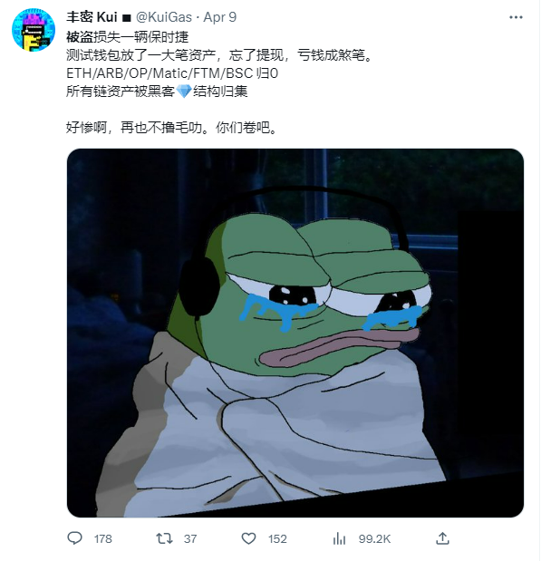Open the display name 丰密 Kui

(92, 17)
